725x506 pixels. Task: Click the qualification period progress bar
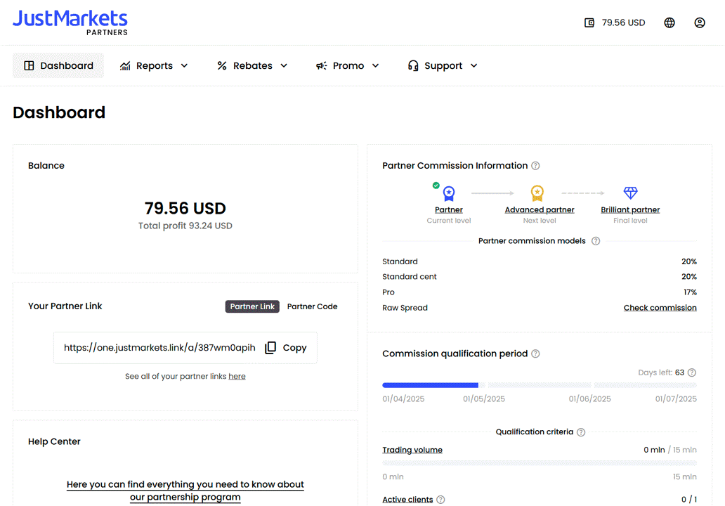click(540, 385)
